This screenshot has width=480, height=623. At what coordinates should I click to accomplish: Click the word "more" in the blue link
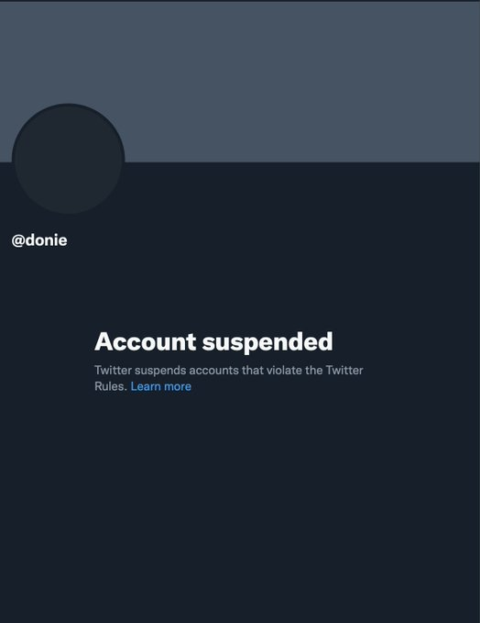pos(178,386)
